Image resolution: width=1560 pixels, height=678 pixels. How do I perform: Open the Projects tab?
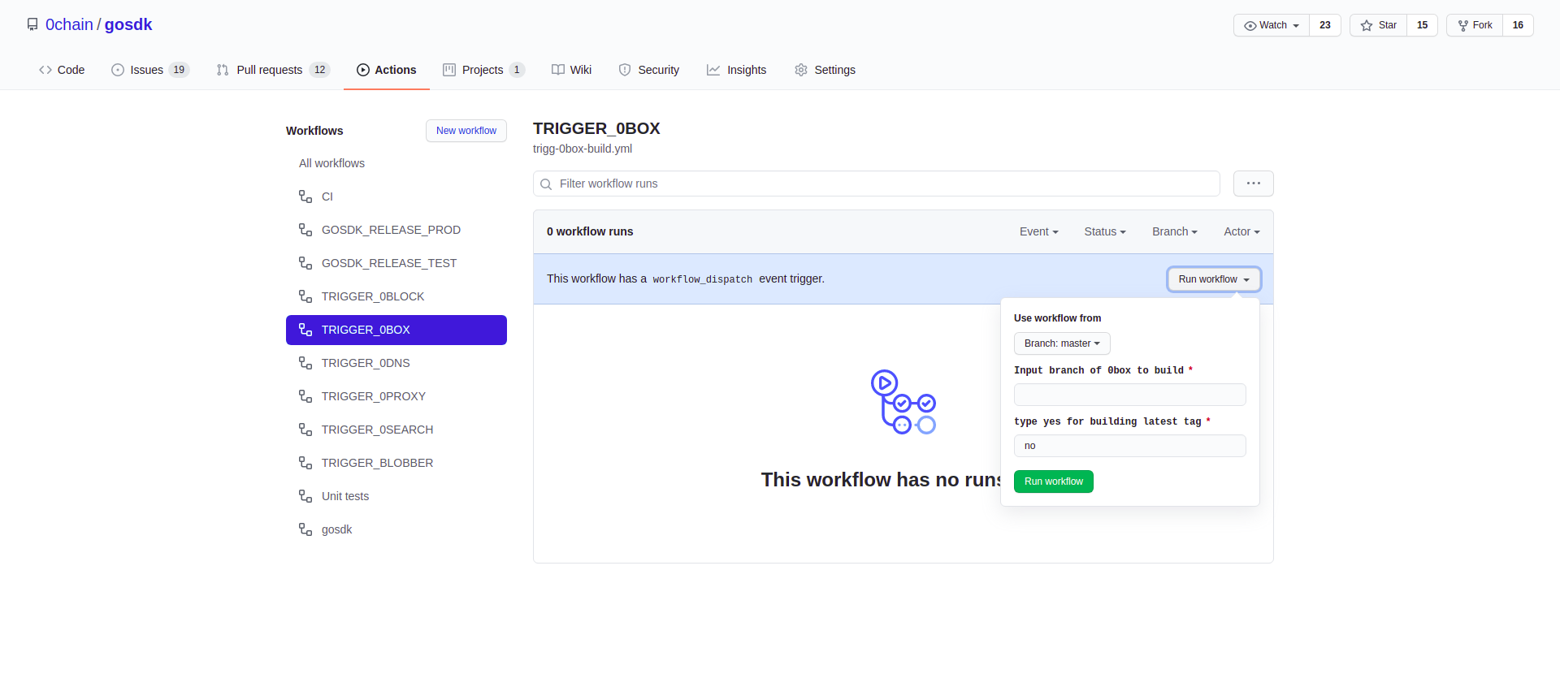pos(483,70)
